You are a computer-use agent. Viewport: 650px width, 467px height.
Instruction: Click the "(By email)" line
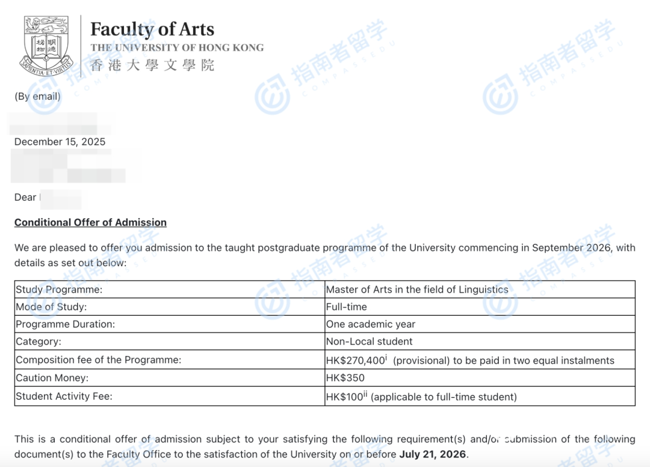pos(37,96)
